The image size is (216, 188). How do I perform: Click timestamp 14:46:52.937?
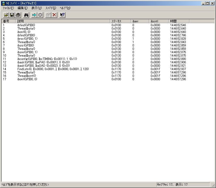pos(178,69)
